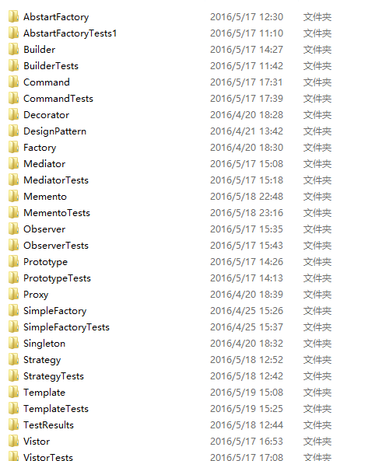Select the Mediator folder icon

13,164
